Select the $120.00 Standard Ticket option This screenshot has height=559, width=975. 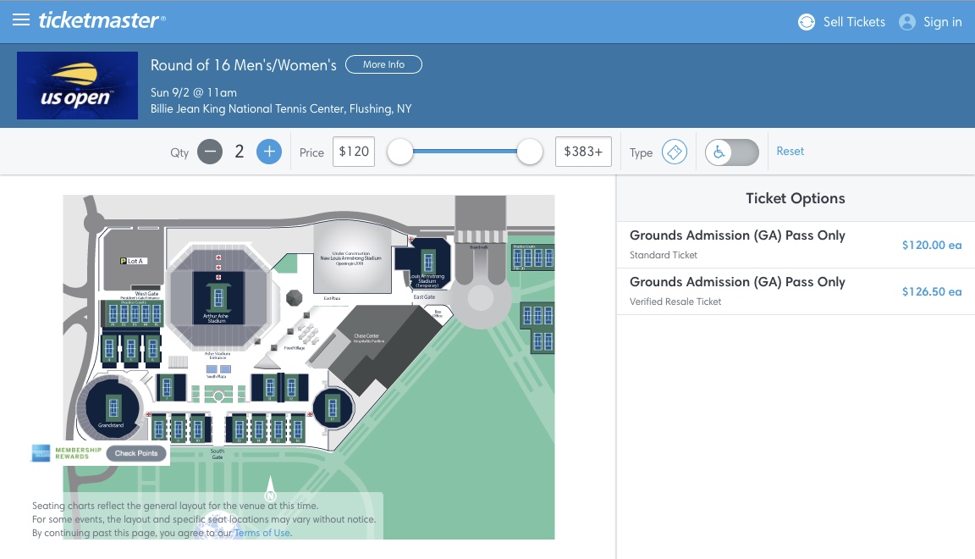pos(795,244)
